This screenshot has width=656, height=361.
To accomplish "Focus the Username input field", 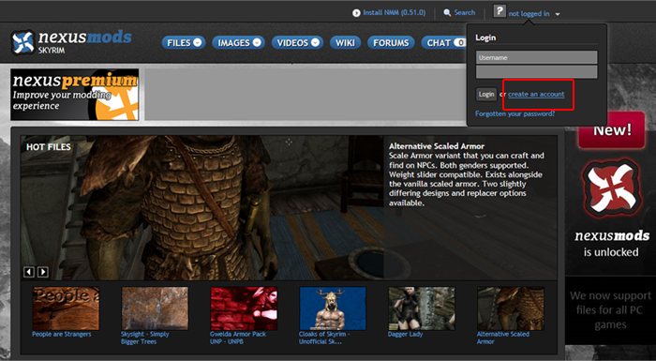I will (x=536, y=57).
